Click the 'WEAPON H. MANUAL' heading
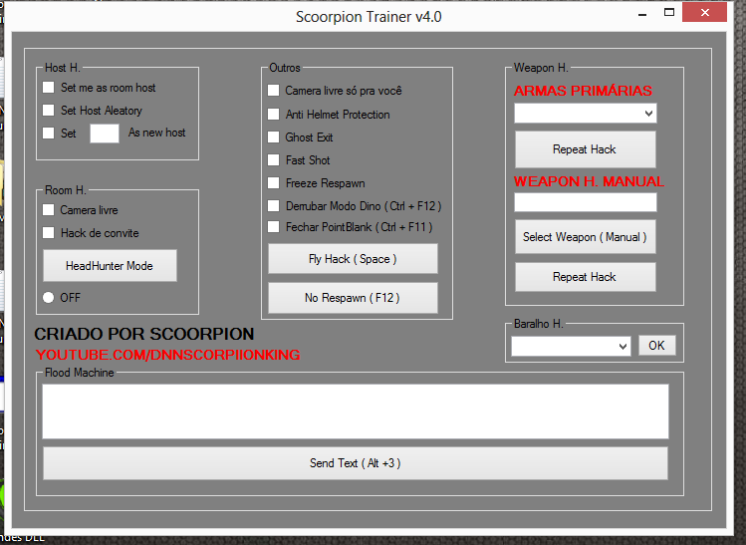Image resolution: width=746 pixels, height=545 pixels. pos(589,181)
